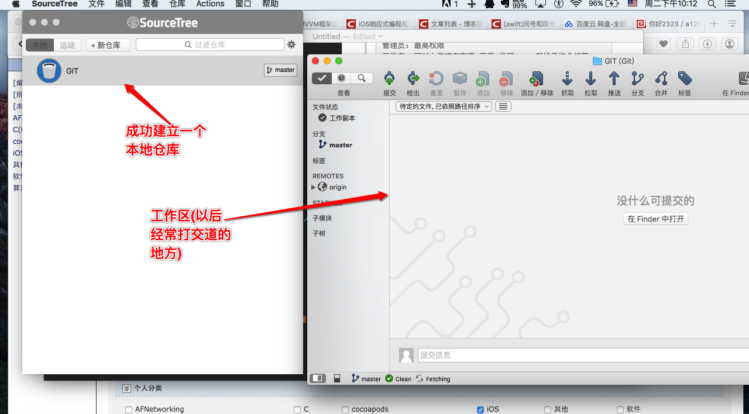The image size is (749, 414).
Task: Switch to the 文章列表 browser tab
Action: click(451, 25)
